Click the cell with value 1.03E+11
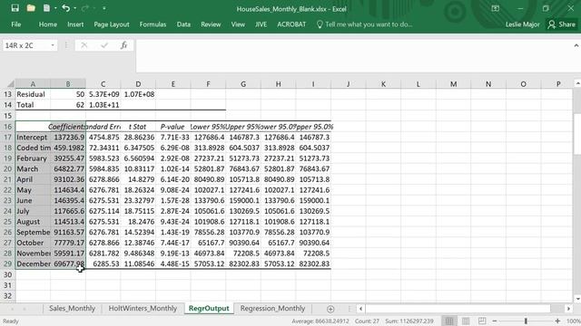 tap(103, 105)
